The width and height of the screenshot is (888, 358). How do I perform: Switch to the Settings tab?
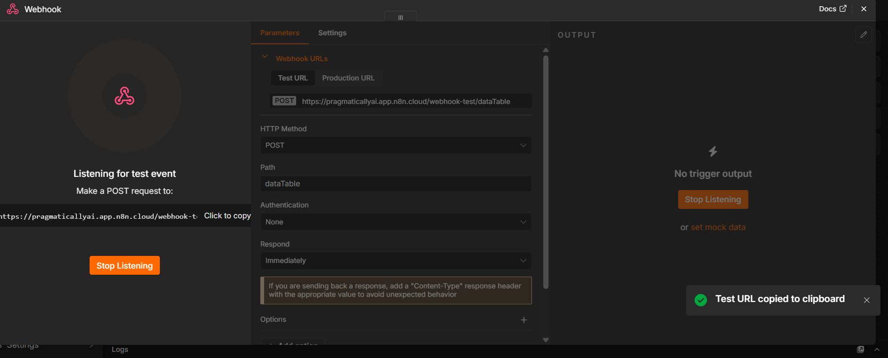coord(332,33)
